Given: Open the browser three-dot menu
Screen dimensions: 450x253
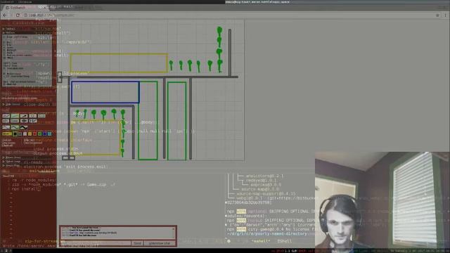Looking at the screenshot, I should click(x=445, y=15).
